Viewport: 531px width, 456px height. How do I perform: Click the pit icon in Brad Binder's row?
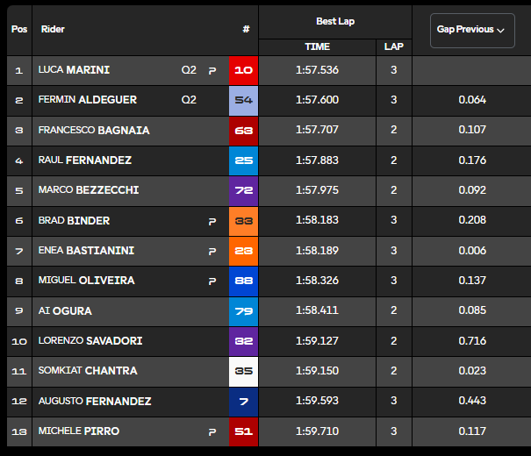click(212, 221)
